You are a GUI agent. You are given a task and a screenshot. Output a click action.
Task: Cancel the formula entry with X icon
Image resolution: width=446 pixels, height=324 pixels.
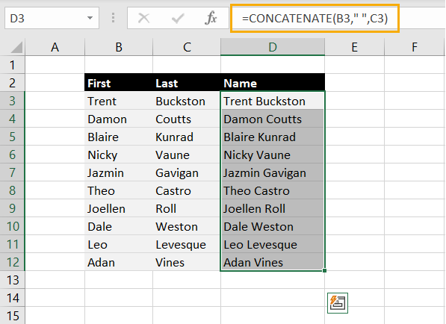click(x=143, y=18)
